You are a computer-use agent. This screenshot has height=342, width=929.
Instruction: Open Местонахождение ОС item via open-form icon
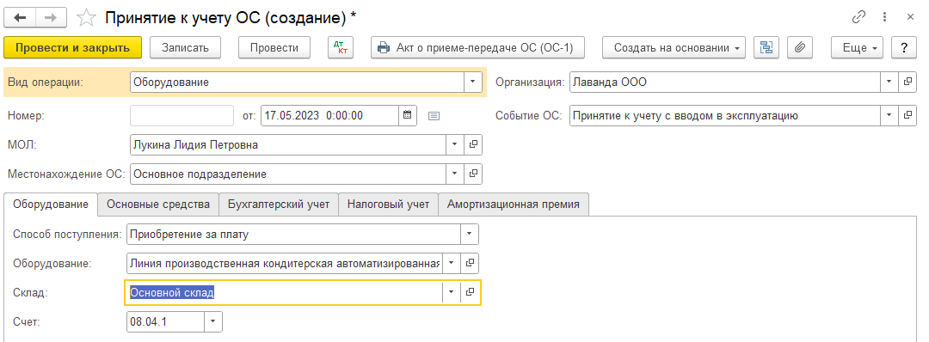click(473, 174)
